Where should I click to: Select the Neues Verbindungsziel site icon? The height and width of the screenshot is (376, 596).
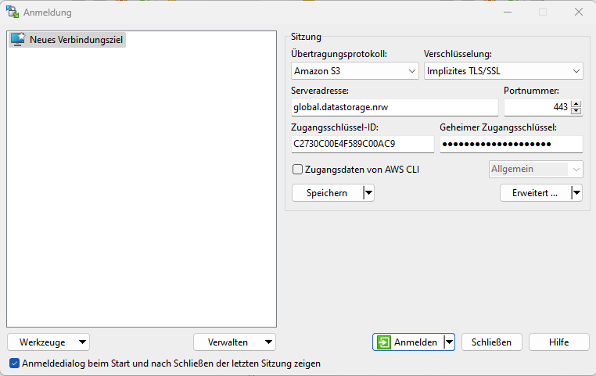17,39
